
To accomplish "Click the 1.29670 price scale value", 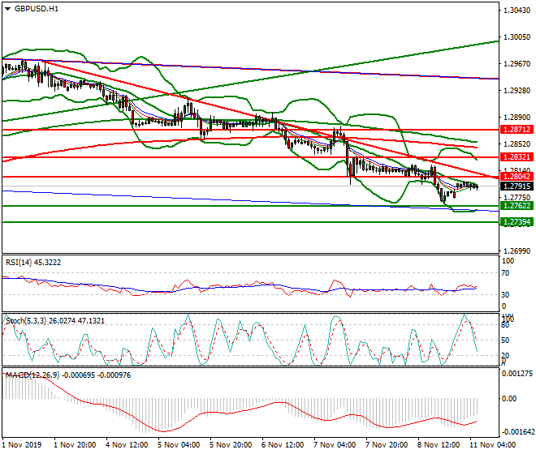I will pos(517,64).
